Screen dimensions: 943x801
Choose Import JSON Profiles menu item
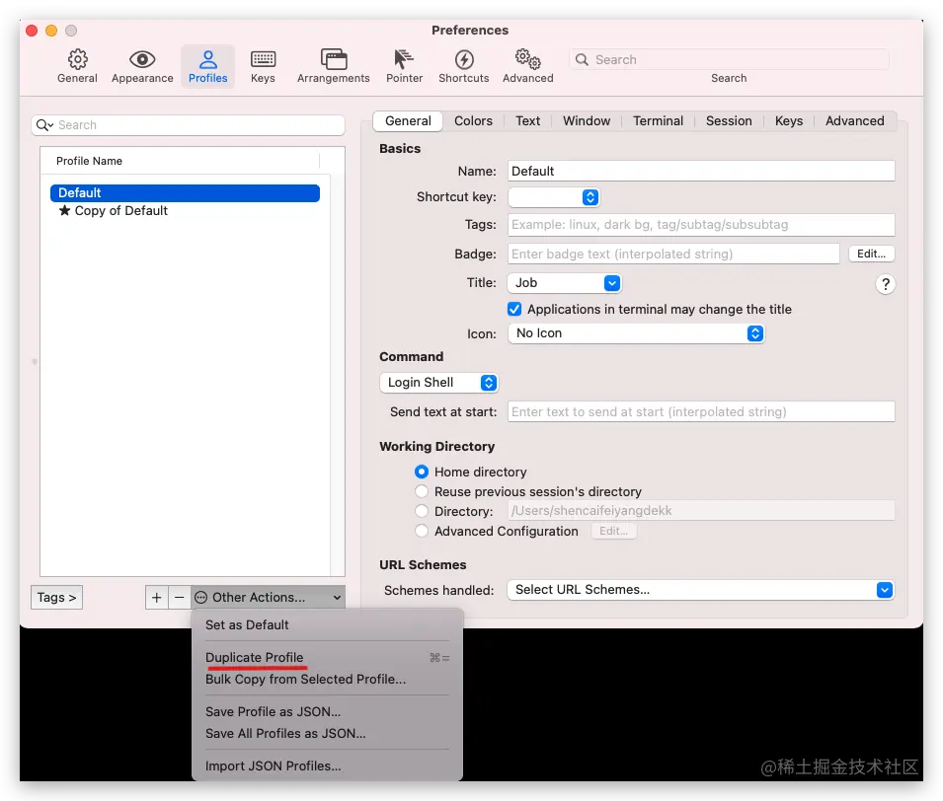click(327, 766)
